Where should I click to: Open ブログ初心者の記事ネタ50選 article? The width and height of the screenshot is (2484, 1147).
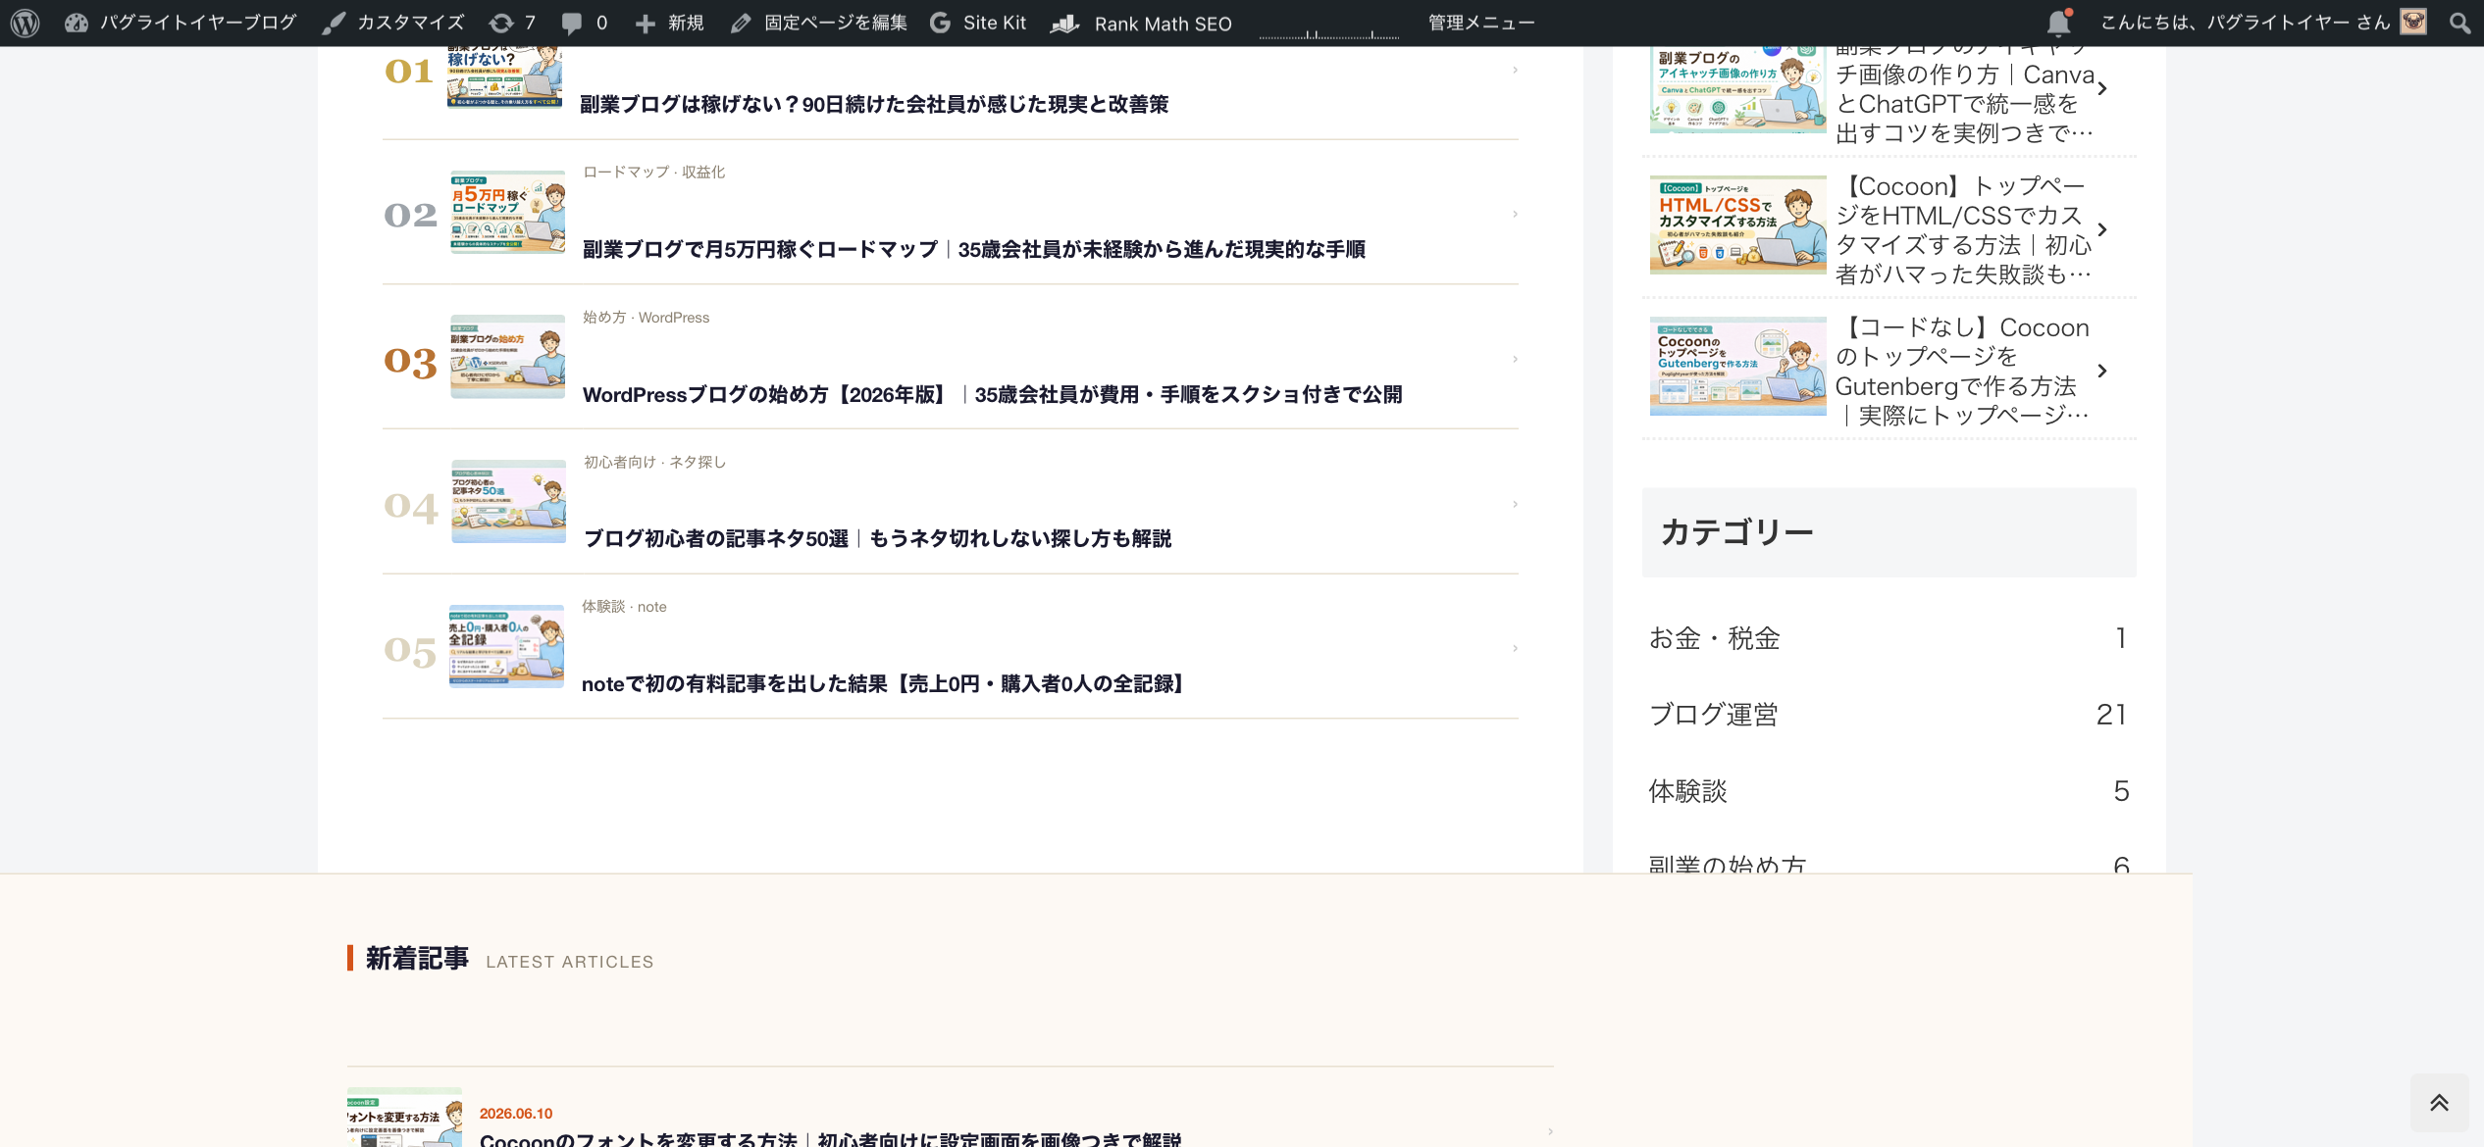pos(878,538)
